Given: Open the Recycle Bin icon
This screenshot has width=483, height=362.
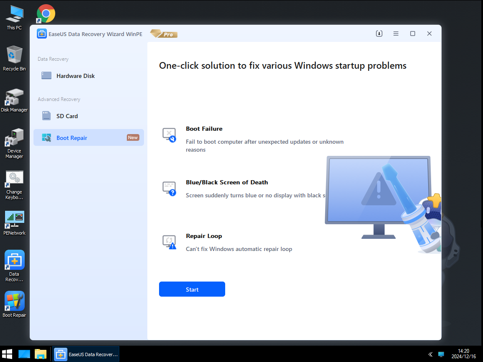Looking at the screenshot, I should click(x=14, y=59).
